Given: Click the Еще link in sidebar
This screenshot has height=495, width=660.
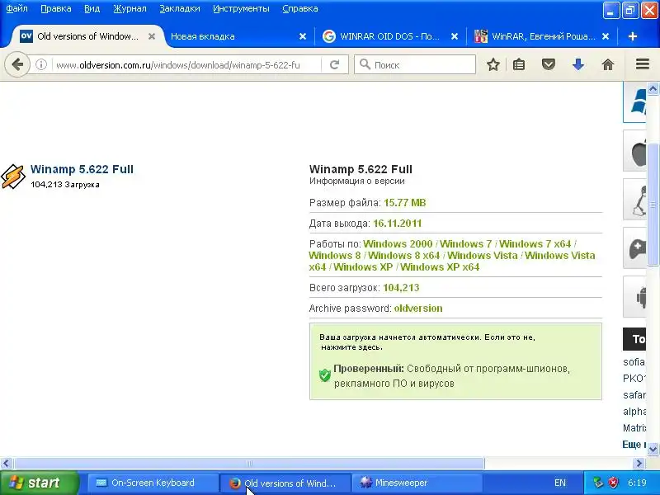Looking at the screenshot, I should (634, 445).
